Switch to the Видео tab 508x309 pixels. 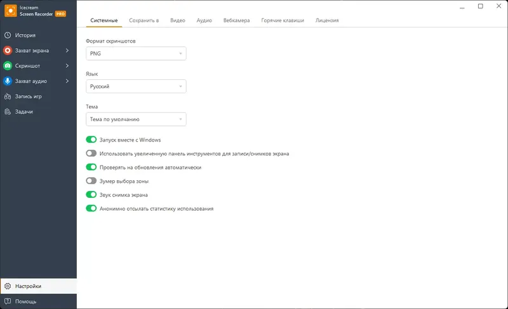(x=178, y=20)
